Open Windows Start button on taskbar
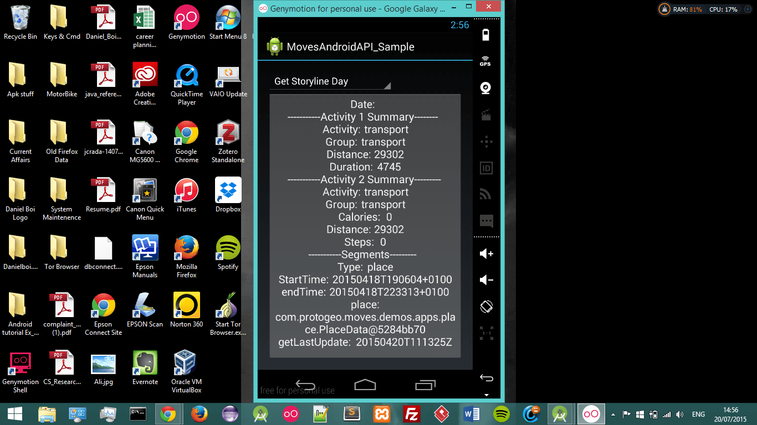The width and height of the screenshot is (757, 425). pos(14,414)
